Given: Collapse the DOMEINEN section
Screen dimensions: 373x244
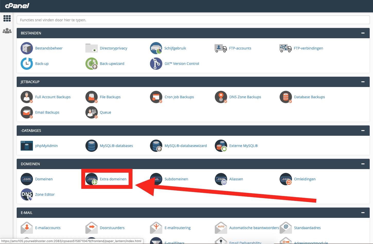Looking at the screenshot, I should pyautogui.click(x=363, y=164).
